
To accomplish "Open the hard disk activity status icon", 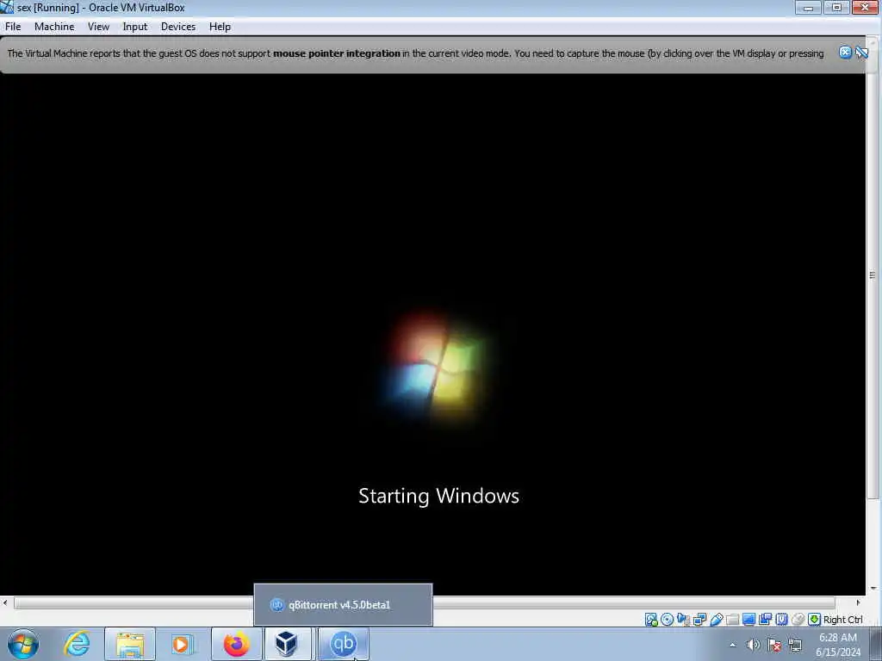I will 651,620.
